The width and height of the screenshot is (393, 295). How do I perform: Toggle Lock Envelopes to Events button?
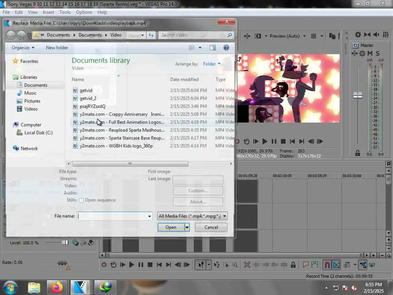(x=363, y=265)
